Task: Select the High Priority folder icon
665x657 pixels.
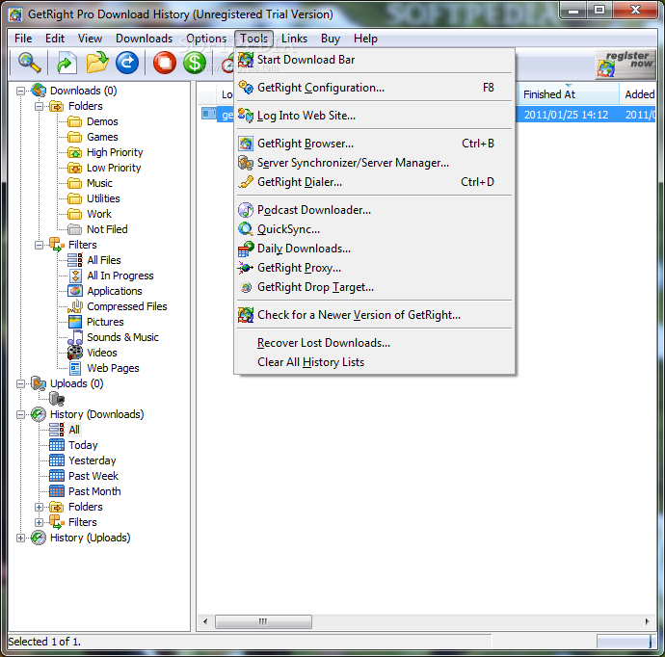Action: [74, 152]
